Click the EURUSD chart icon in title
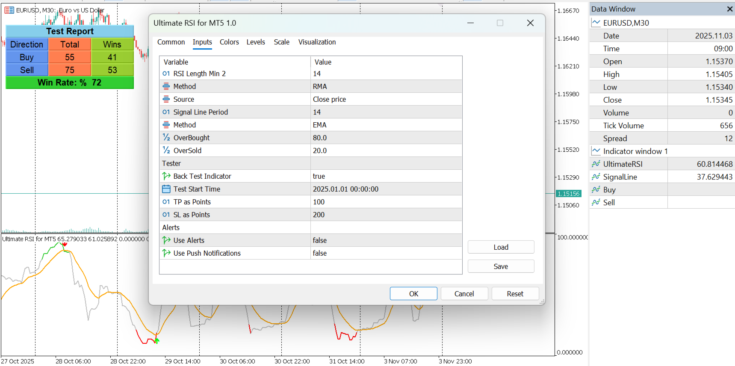Screen dimensions: 735x366 (9, 10)
